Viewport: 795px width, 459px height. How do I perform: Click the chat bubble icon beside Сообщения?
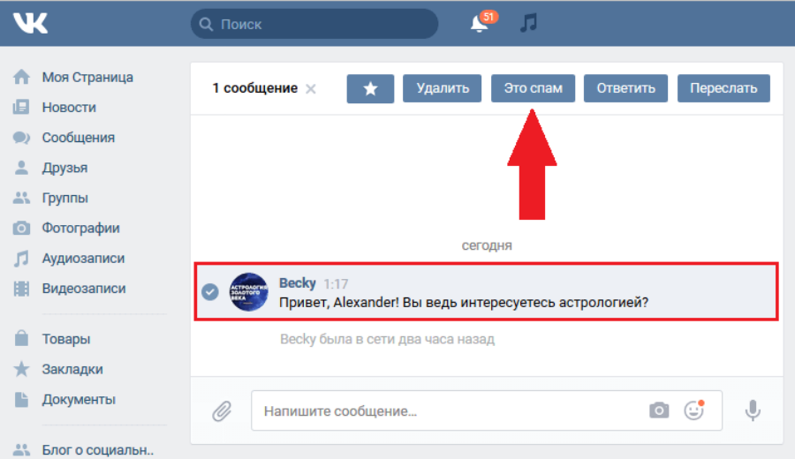click(21, 138)
